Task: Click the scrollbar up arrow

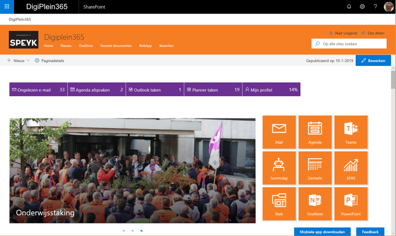Action: [393, 68]
